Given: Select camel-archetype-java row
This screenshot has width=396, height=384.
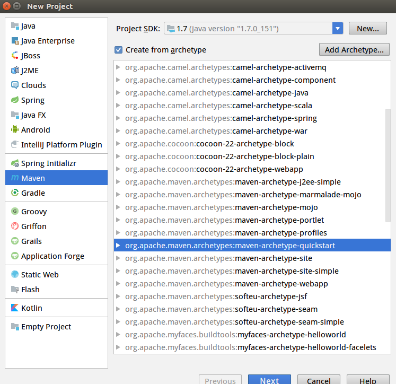Looking at the screenshot, I should [252, 93].
